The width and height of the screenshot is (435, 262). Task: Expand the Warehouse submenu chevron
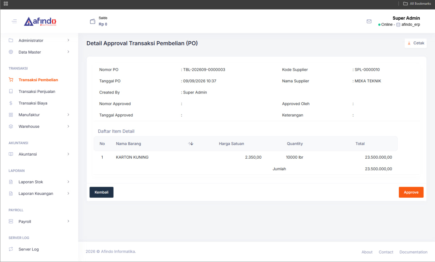coord(68,126)
